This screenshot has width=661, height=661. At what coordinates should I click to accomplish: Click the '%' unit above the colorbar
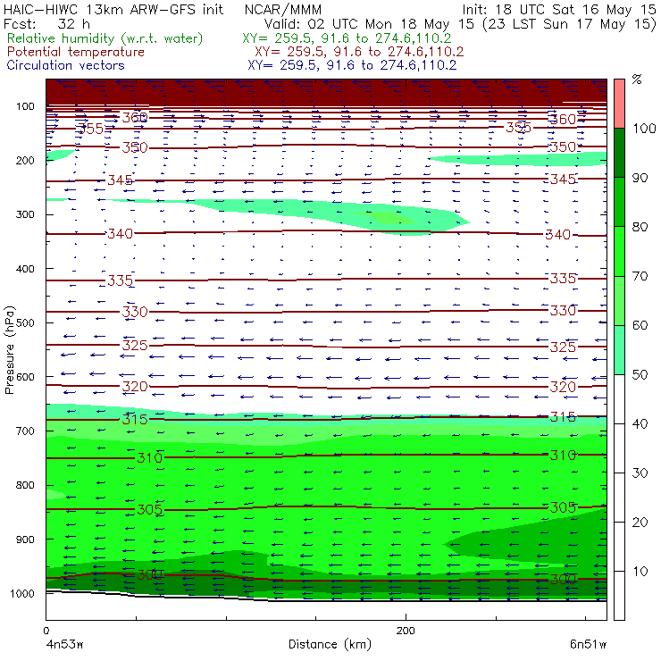point(637,79)
